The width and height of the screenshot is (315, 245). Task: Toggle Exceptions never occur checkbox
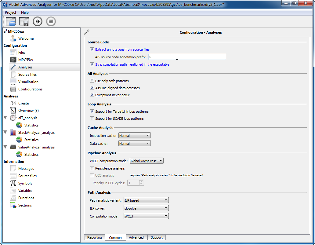92,95
